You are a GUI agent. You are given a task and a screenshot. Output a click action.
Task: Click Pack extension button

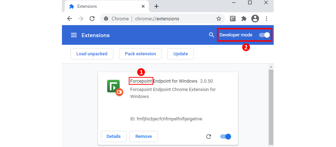coord(140,54)
